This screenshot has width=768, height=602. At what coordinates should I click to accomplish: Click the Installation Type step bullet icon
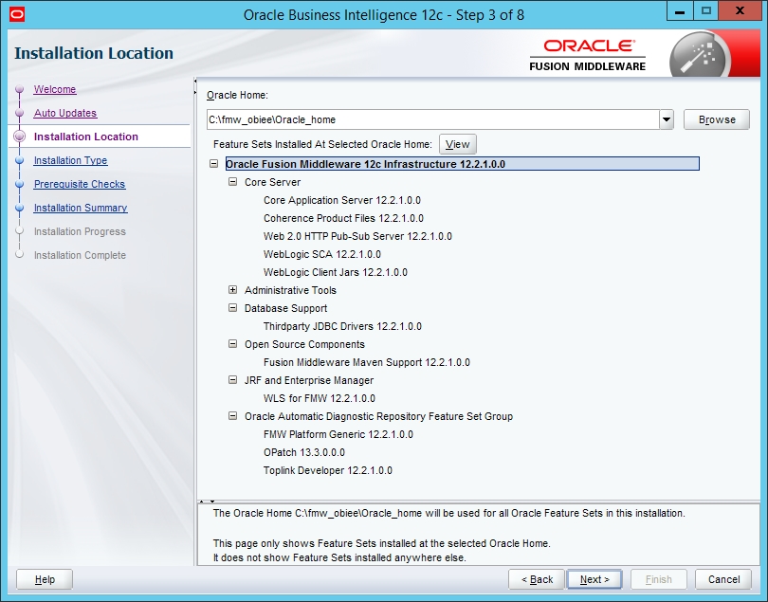(x=20, y=160)
